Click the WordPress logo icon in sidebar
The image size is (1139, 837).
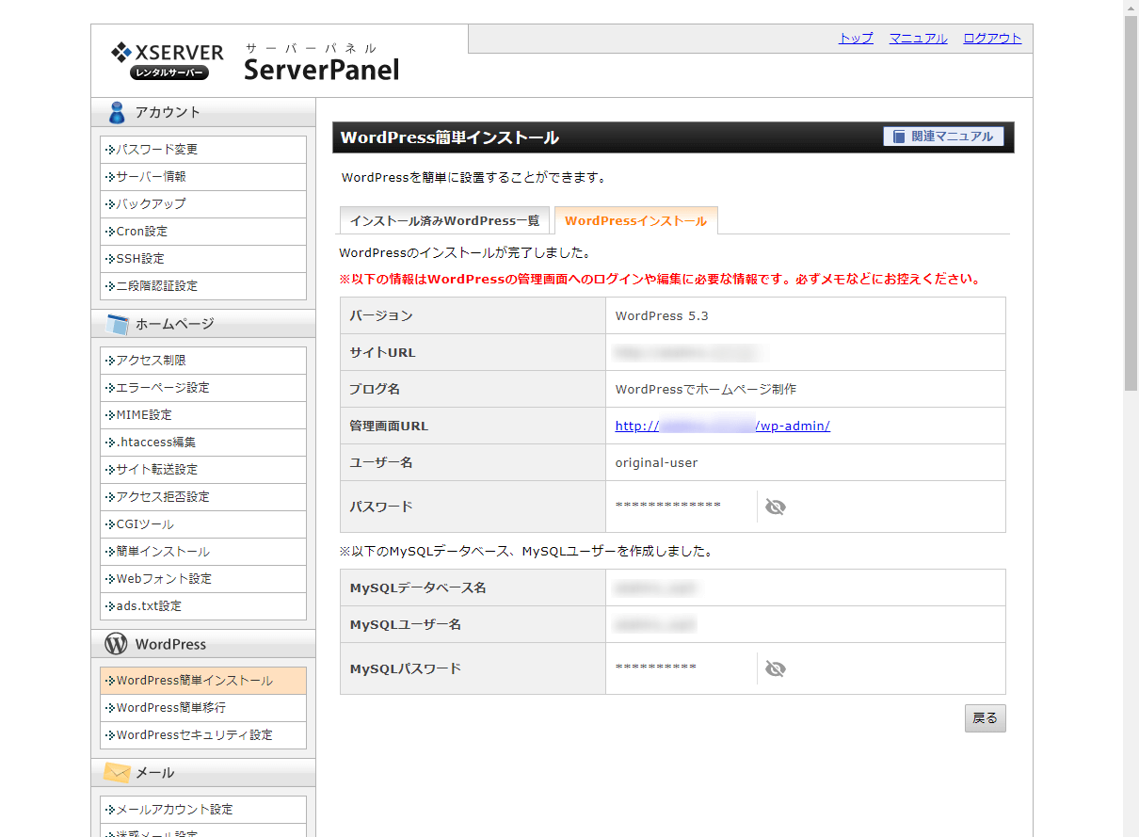[x=116, y=644]
